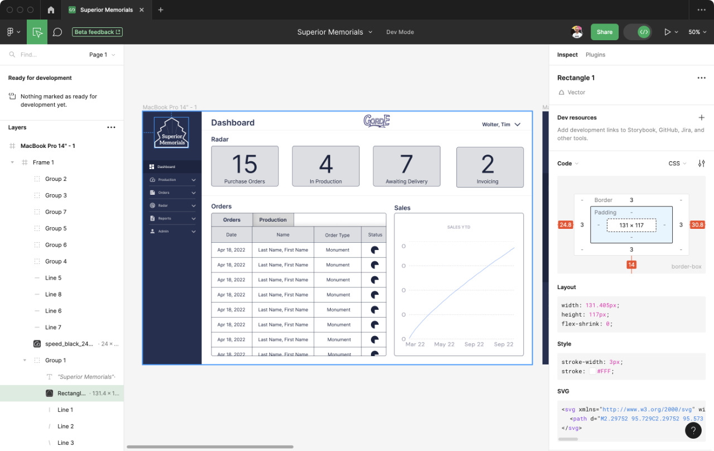Open code settings sliders icon
Screen dimensions: 714x451
[701, 164]
